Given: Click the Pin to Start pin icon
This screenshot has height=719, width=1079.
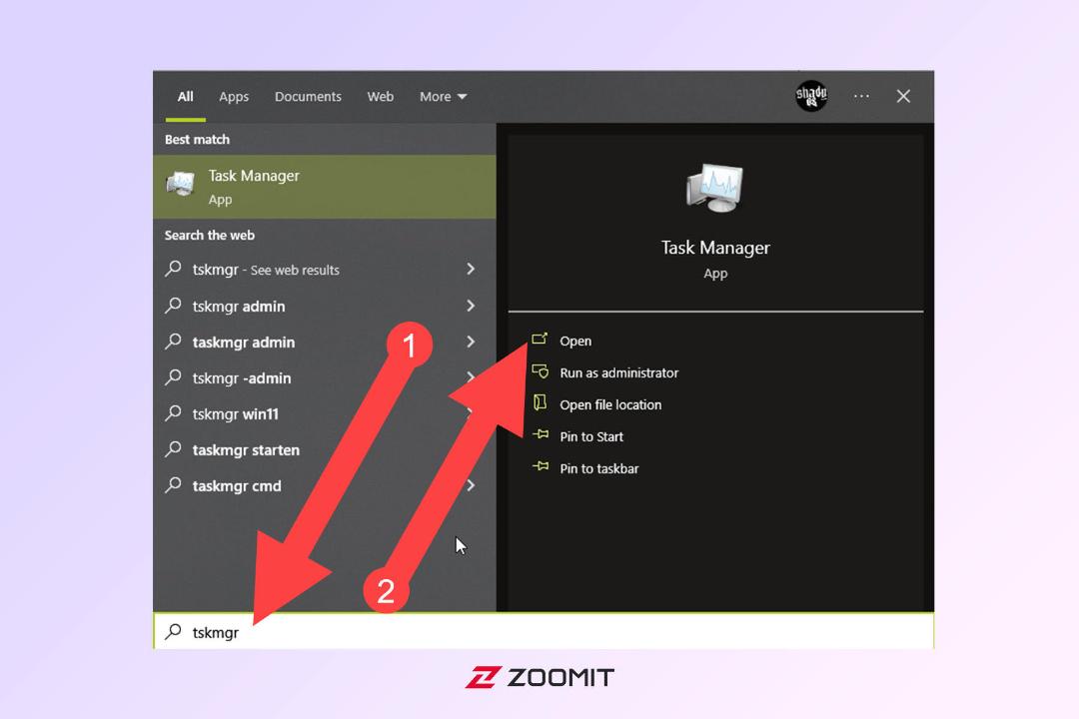Looking at the screenshot, I should pyautogui.click(x=540, y=434).
